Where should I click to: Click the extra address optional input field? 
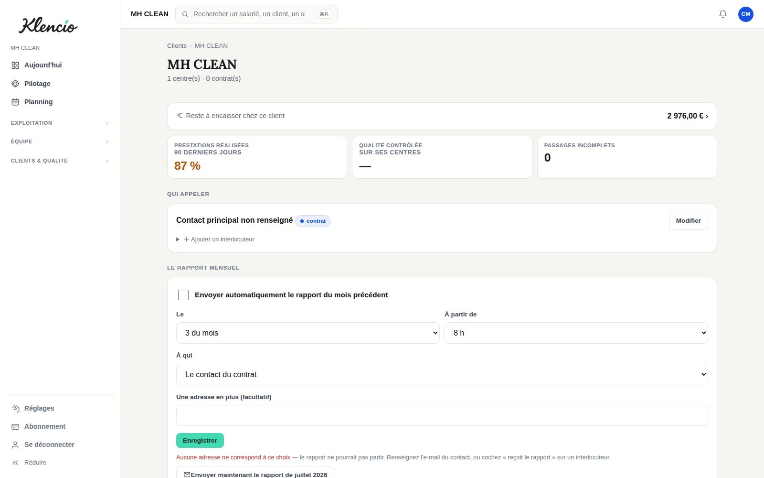coord(442,415)
